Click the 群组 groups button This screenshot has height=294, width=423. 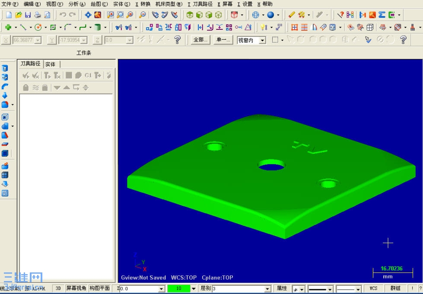click(395, 288)
